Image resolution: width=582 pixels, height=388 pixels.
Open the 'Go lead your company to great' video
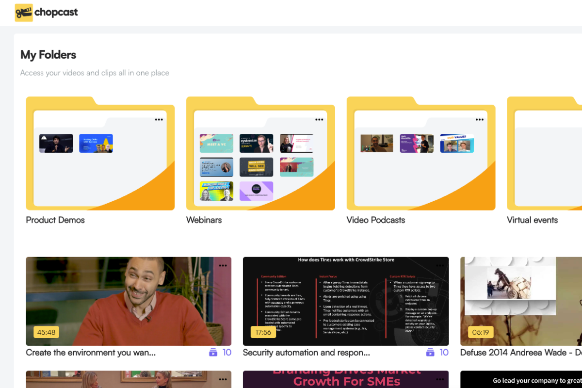click(521, 379)
